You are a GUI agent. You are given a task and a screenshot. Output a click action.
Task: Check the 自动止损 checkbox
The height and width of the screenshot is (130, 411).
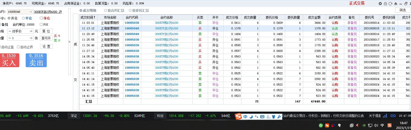point(18,47)
